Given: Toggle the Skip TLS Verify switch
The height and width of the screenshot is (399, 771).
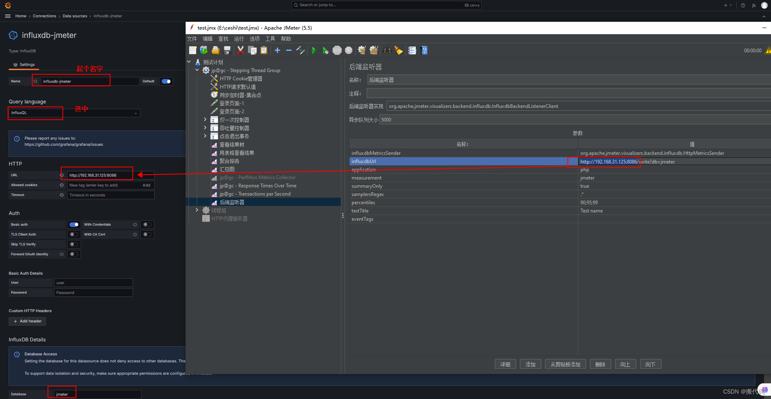Looking at the screenshot, I should click(x=74, y=244).
